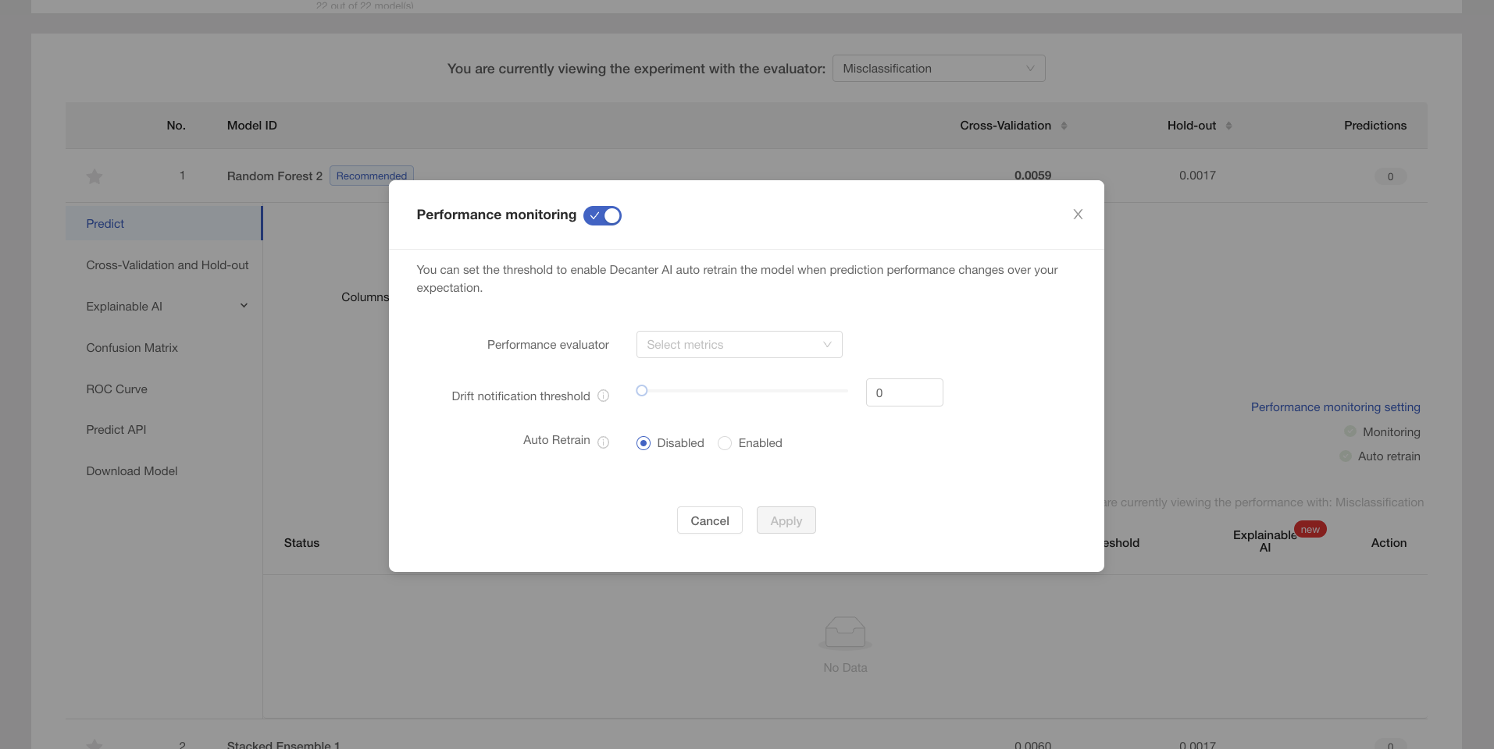The height and width of the screenshot is (749, 1494).
Task: Show Auto Retrain info tooltip
Action: 604,442
